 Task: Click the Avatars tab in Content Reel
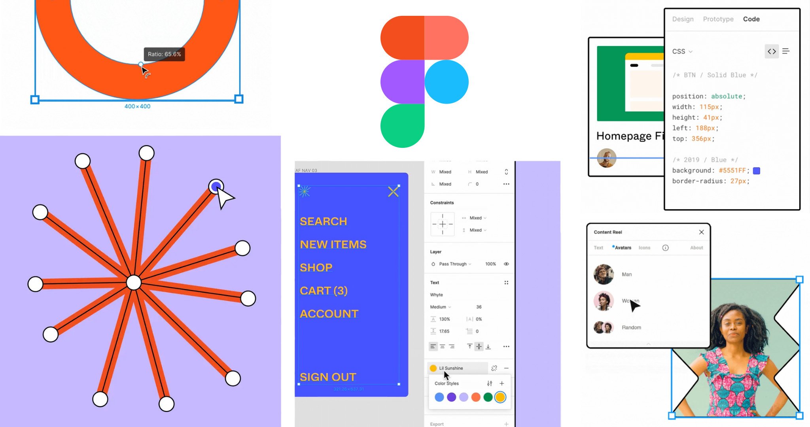[x=623, y=248]
